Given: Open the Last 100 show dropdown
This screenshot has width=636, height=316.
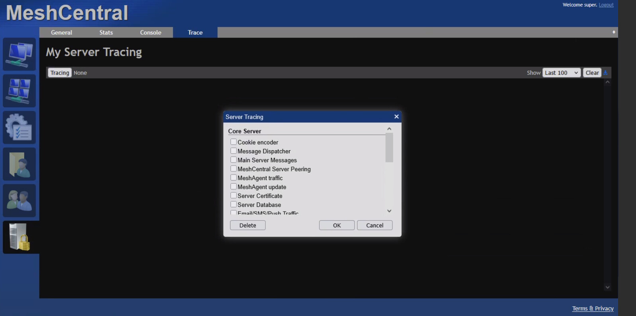Looking at the screenshot, I should coord(561,73).
